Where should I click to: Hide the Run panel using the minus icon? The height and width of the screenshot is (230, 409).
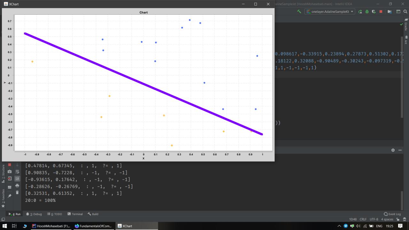click(400, 150)
